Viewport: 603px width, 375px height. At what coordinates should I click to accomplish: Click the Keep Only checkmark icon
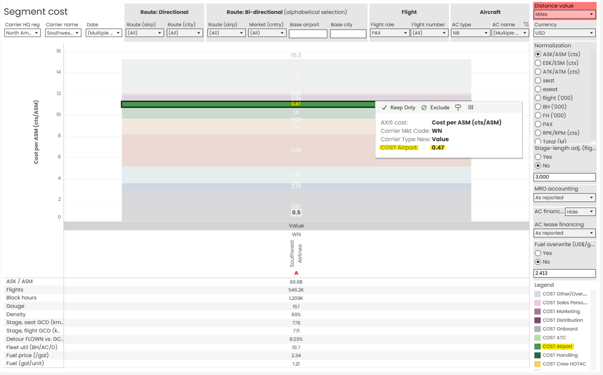(x=384, y=108)
